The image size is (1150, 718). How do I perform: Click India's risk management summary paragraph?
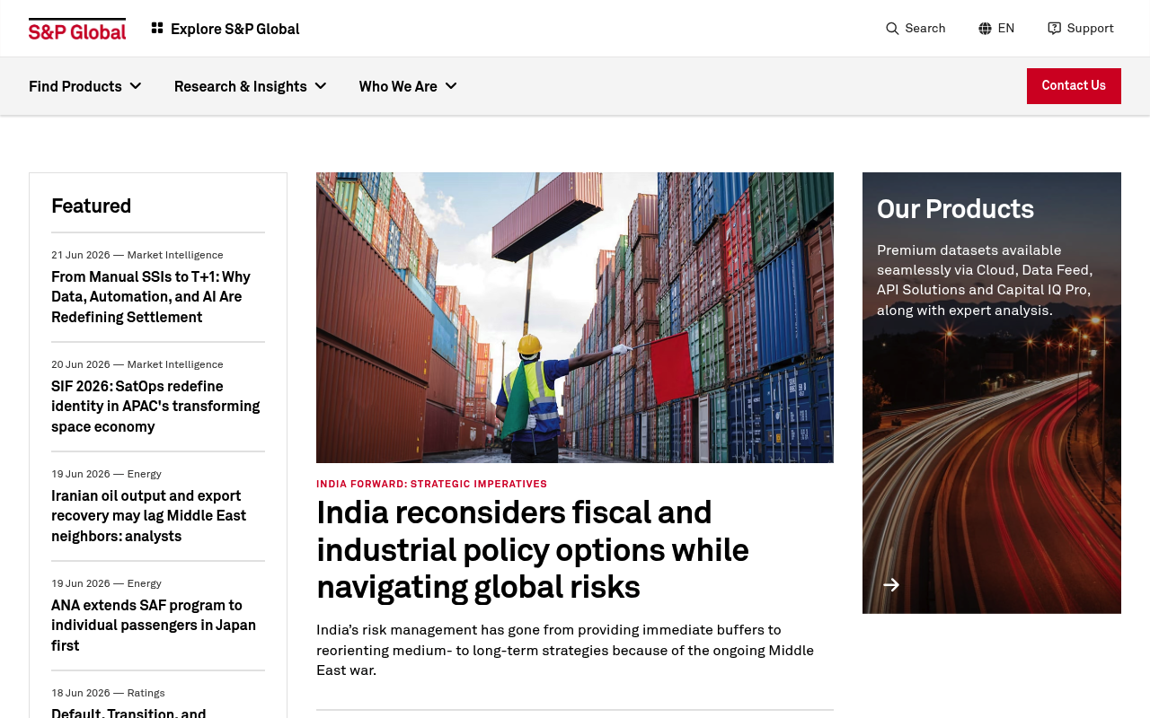click(x=565, y=650)
